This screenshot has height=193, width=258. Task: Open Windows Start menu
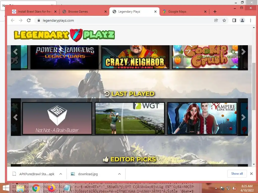tap(6, 188)
